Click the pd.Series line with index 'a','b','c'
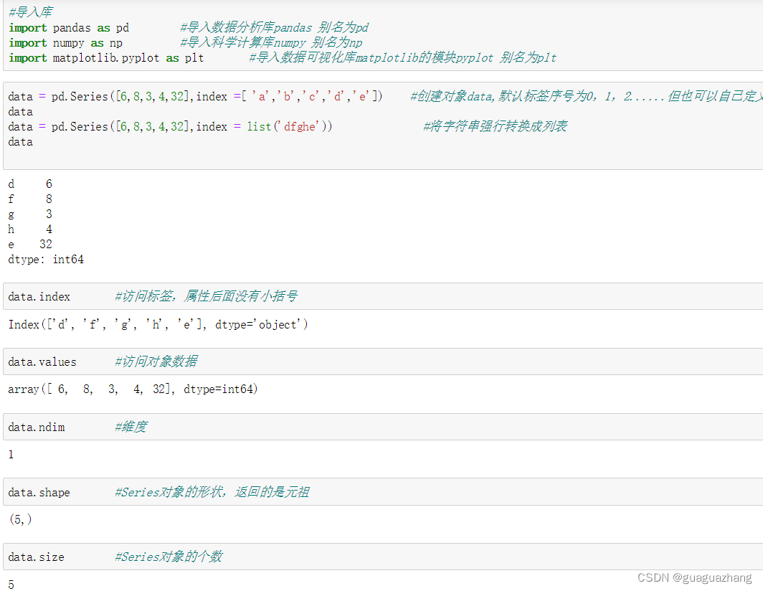This screenshot has height=591, width=763. coord(195,96)
